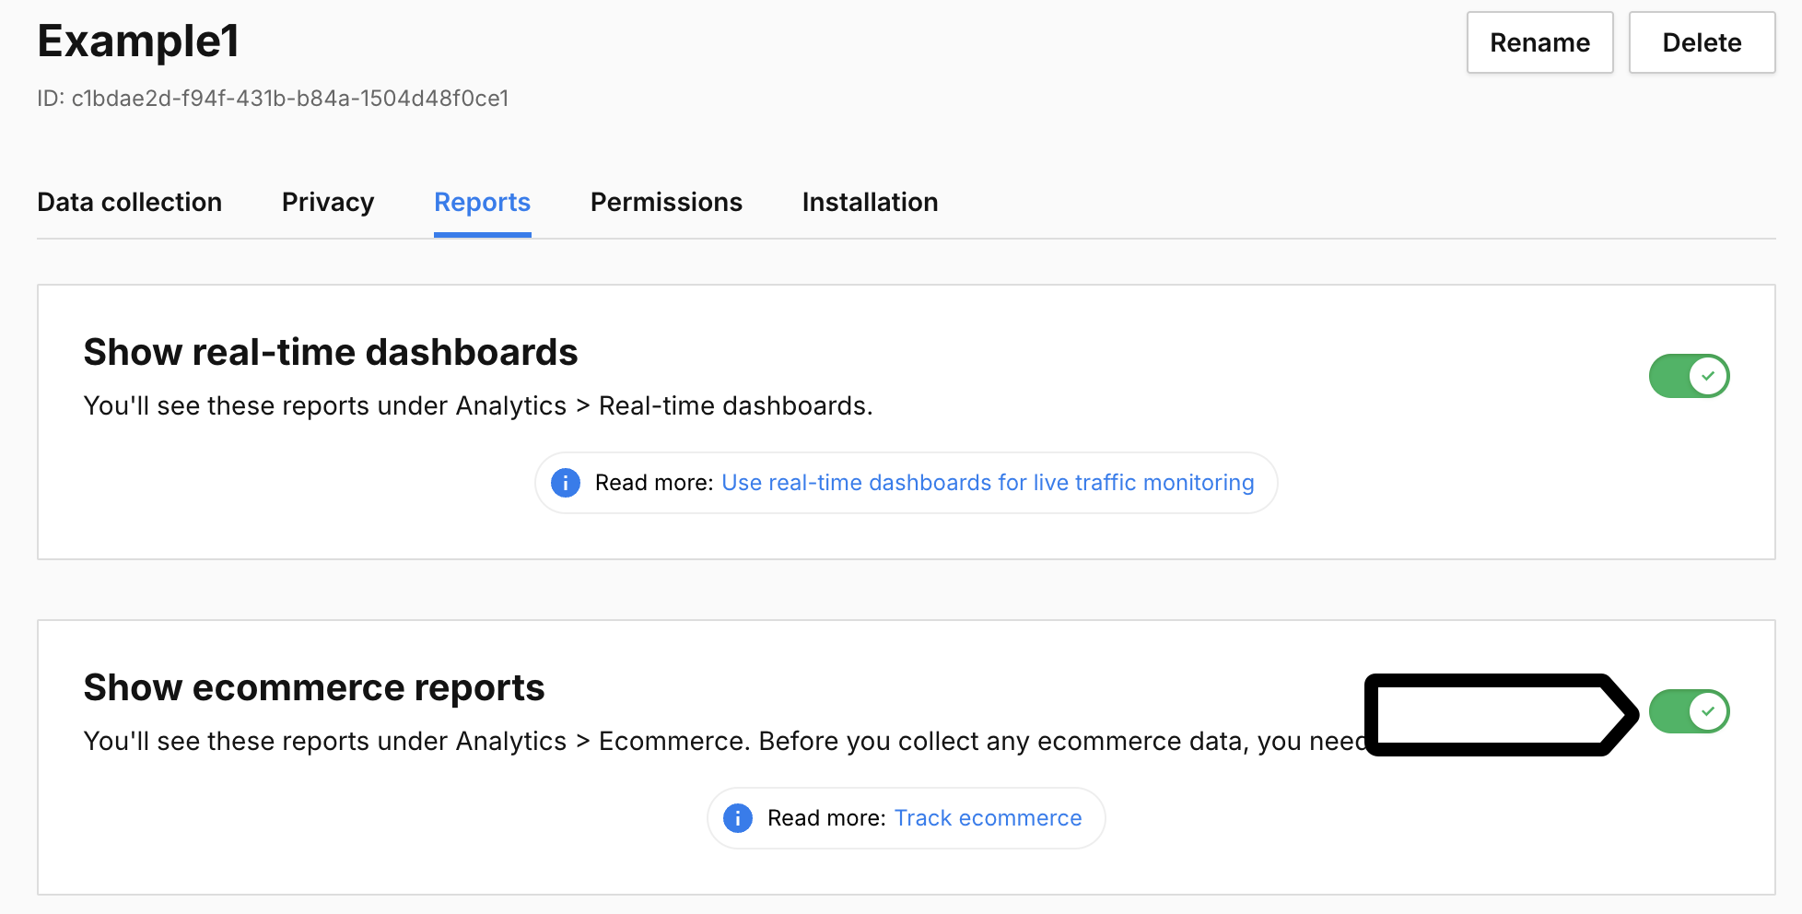Go to the Installation tab

[870, 202]
